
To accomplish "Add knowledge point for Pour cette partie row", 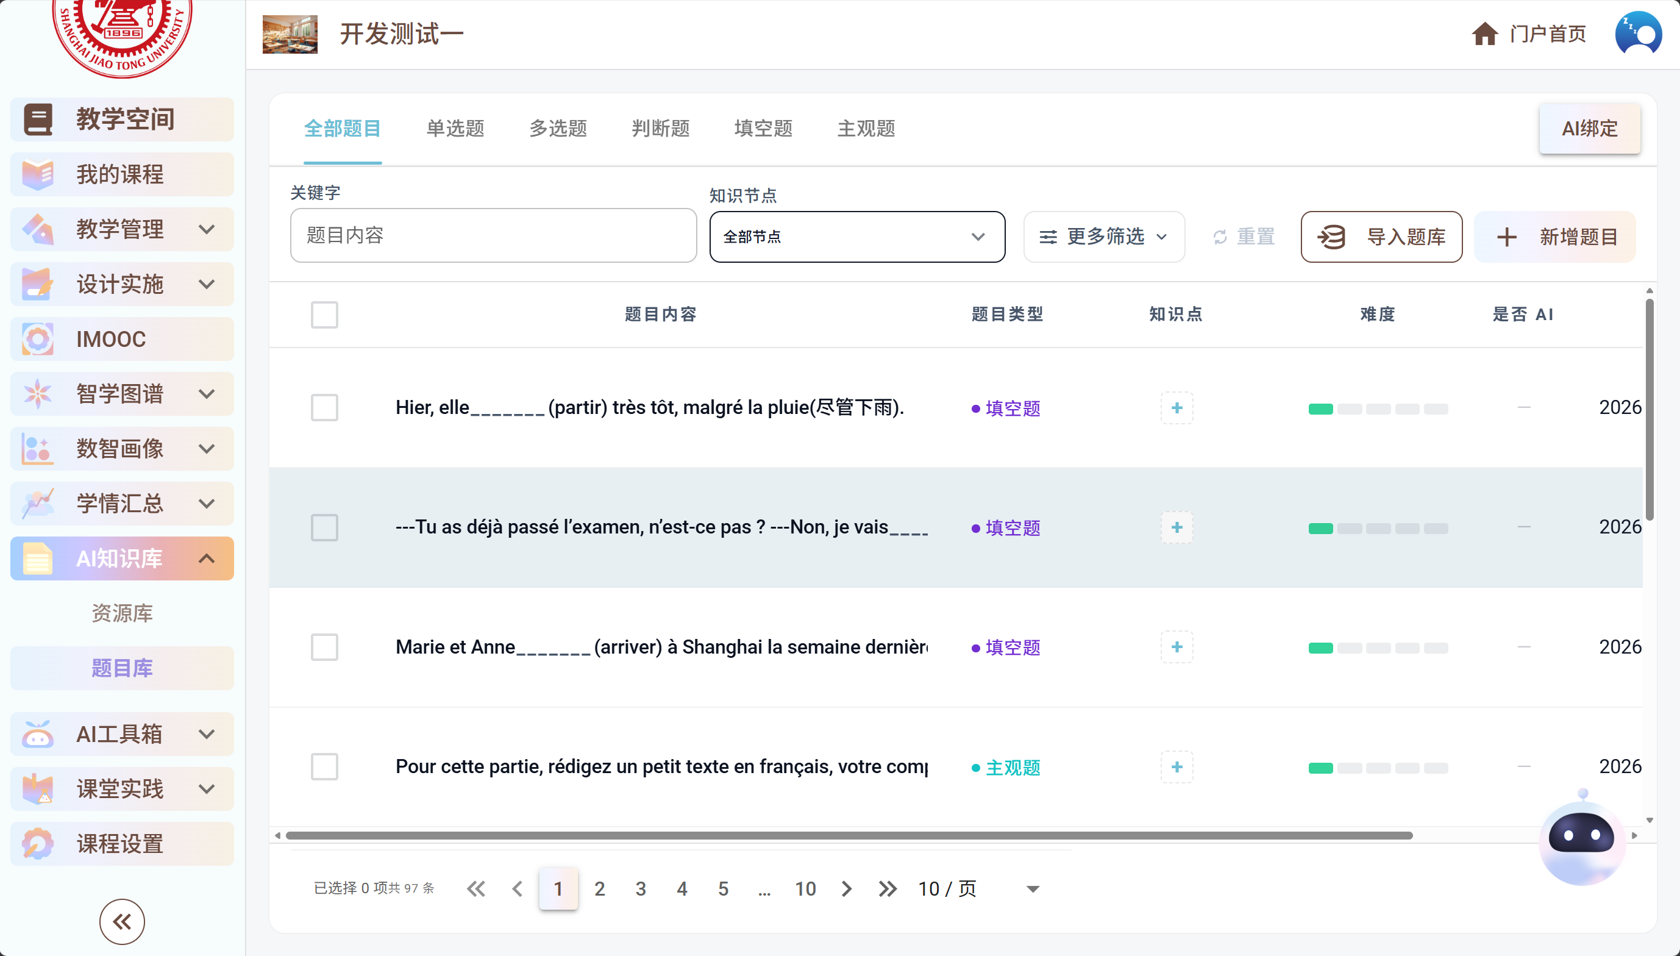I will (x=1176, y=767).
